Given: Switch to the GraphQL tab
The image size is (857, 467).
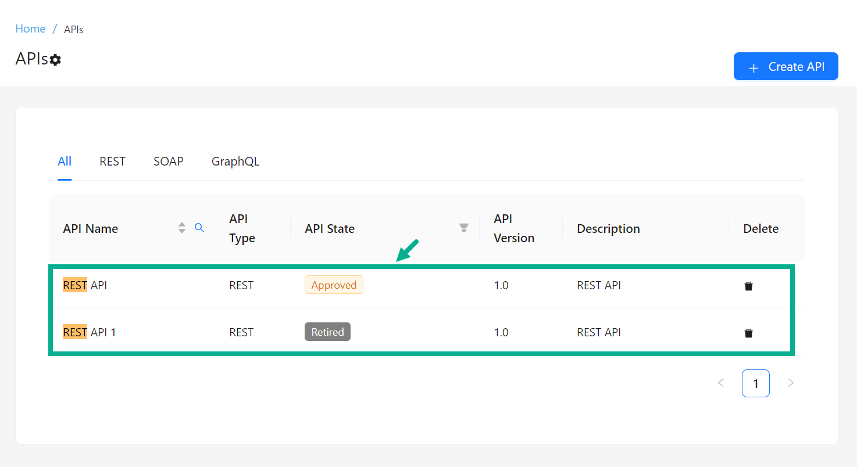Looking at the screenshot, I should (235, 161).
